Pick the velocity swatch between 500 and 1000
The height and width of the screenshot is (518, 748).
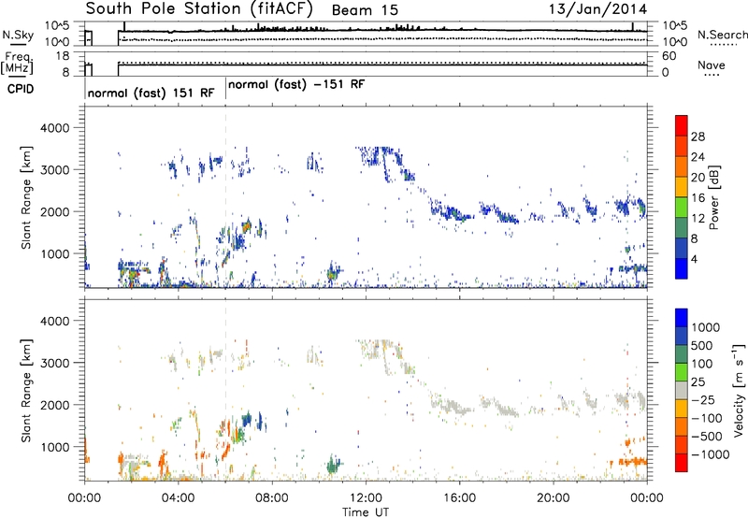[x=682, y=336]
